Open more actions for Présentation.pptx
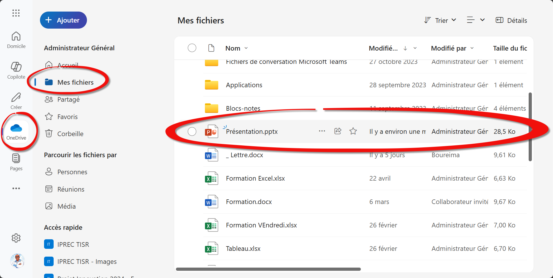The image size is (553, 278). [x=322, y=131]
